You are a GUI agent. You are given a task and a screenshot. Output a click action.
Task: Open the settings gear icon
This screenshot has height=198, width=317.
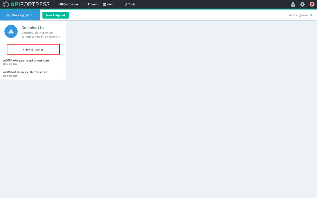pos(302,4)
